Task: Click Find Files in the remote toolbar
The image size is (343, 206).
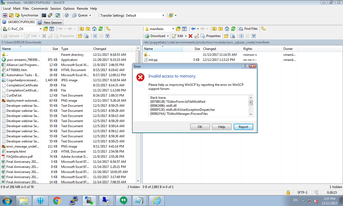Action: point(248,29)
